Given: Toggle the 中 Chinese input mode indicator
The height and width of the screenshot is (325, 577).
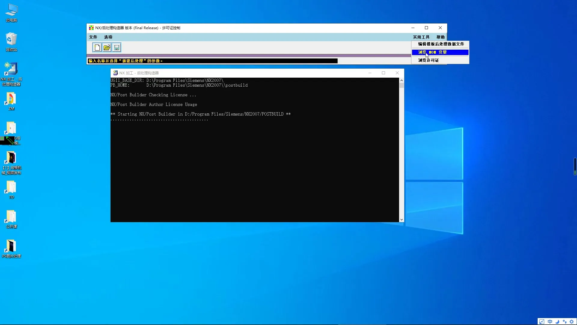Looking at the screenshot, I should 550,322.
